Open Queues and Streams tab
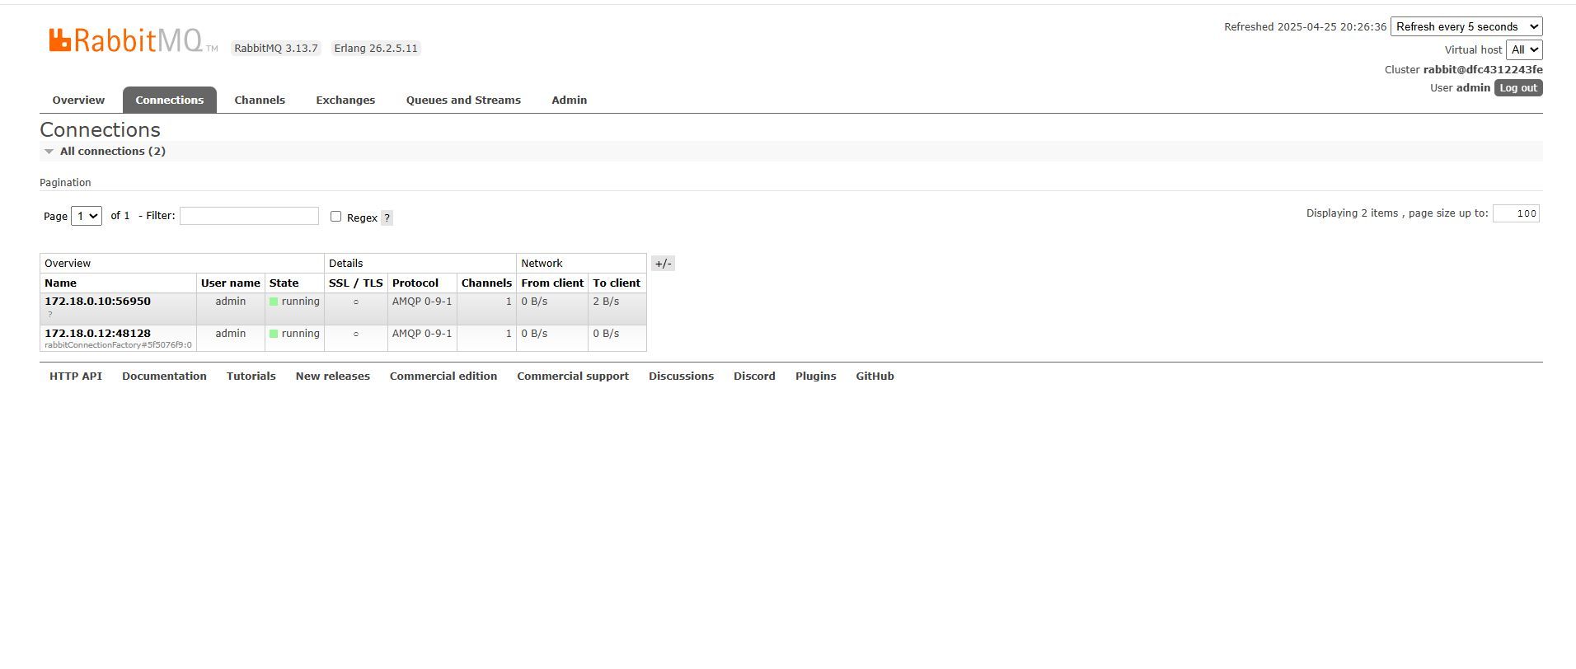This screenshot has width=1576, height=669. pyautogui.click(x=463, y=100)
